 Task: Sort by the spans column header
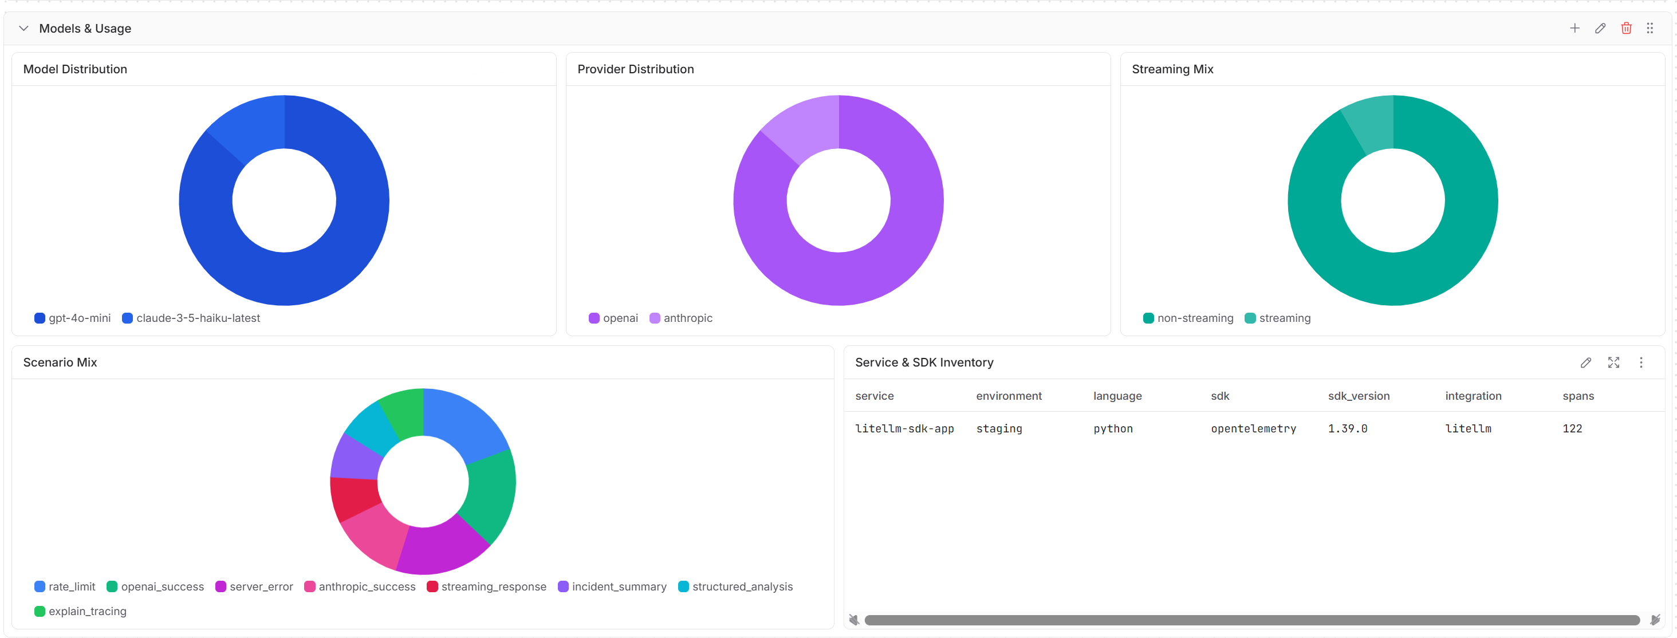click(x=1578, y=396)
